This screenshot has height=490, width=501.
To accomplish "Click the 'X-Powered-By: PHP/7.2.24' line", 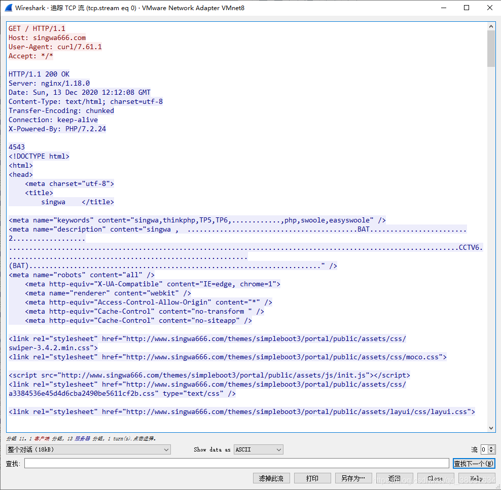I will tap(57, 129).
